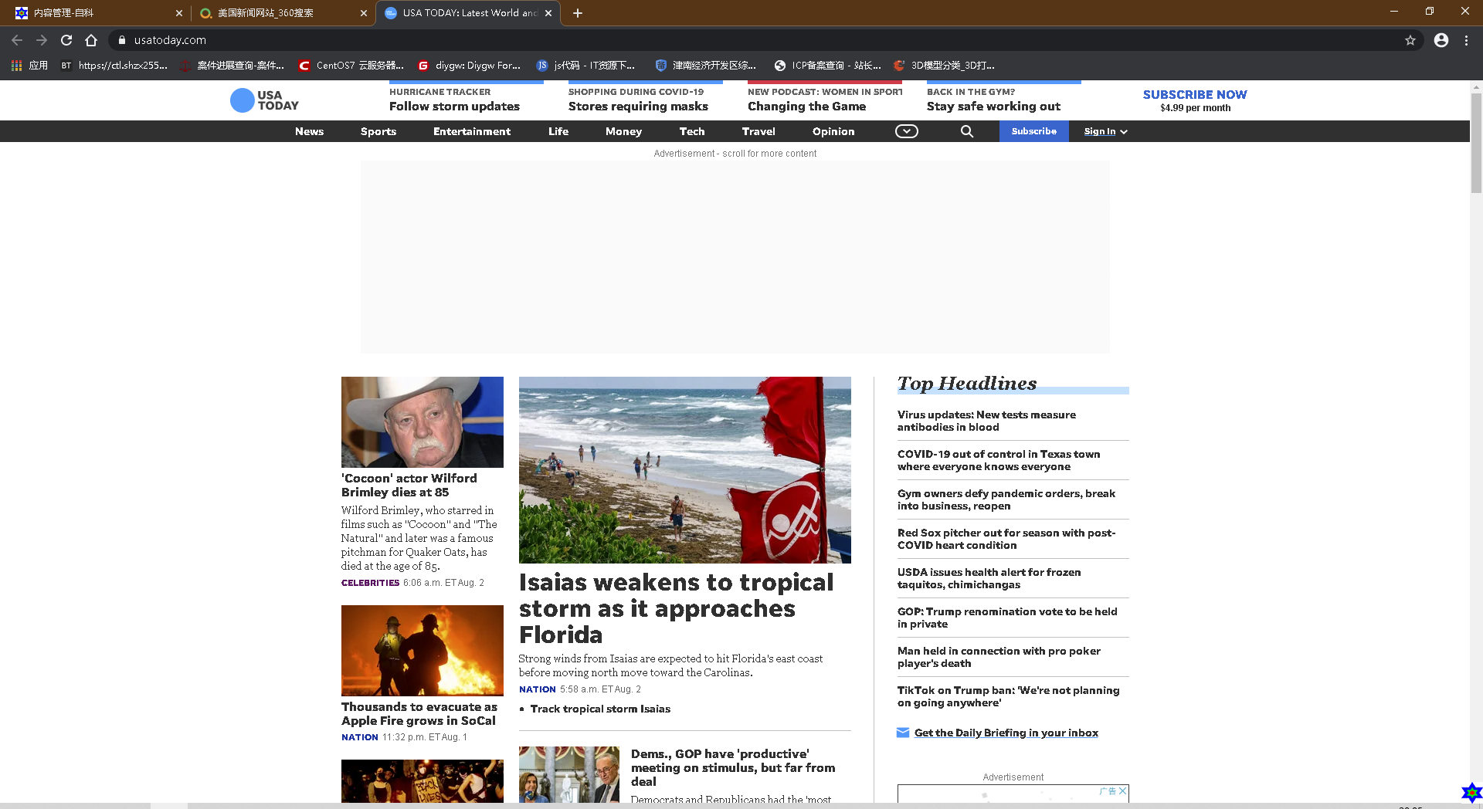Open the Isaias beach red flag photo
The height and width of the screenshot is (809, 1483).
pyautogui.click(x=685, y=470)
